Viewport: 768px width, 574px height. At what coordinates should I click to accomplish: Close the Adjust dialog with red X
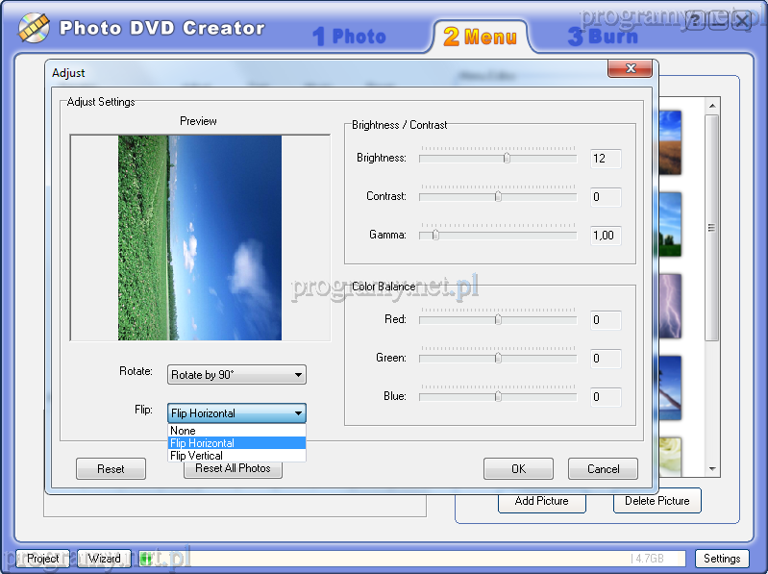point(631,69)
